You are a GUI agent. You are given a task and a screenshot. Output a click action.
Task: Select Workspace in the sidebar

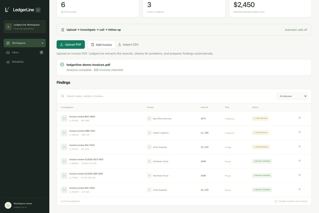click(25, 43)
